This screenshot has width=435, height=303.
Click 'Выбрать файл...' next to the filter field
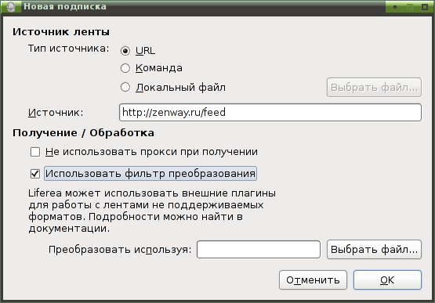(374, 250)
